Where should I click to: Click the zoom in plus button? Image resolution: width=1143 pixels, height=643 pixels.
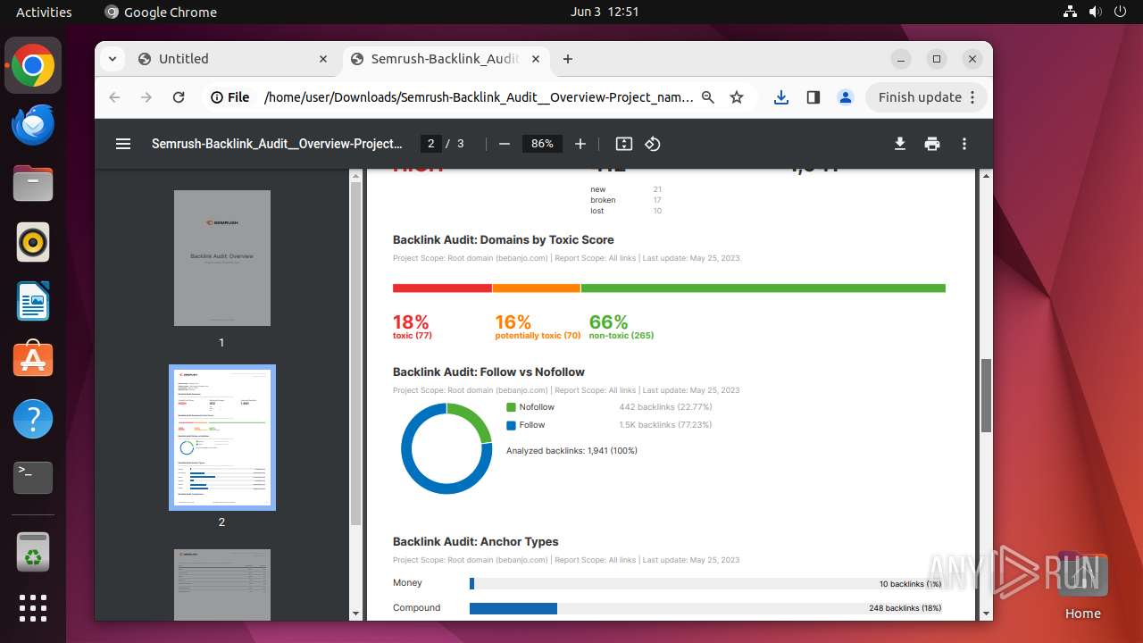tap(580, 144)
